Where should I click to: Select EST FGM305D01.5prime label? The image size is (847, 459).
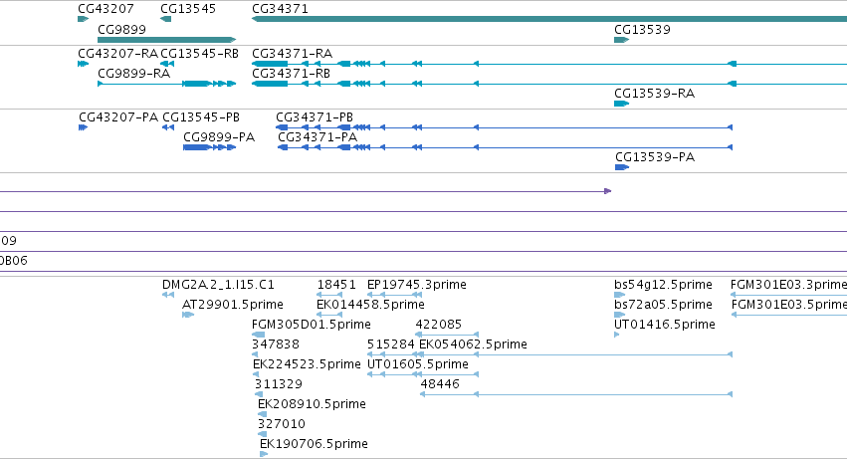click(x=312, y=325)
